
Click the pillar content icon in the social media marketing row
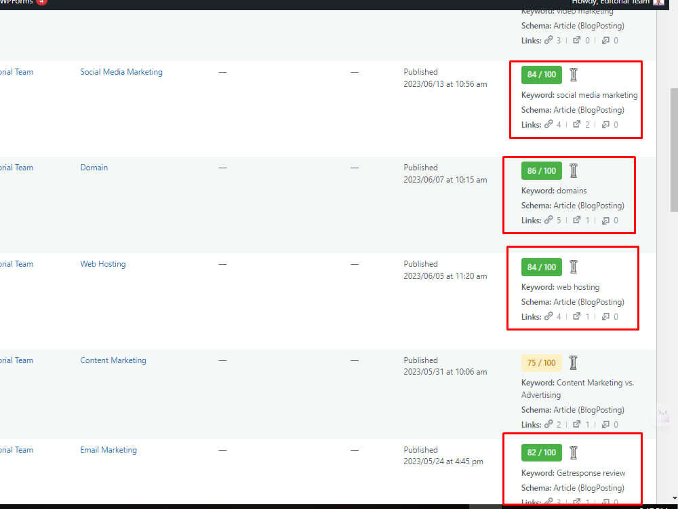pos(574,75)
